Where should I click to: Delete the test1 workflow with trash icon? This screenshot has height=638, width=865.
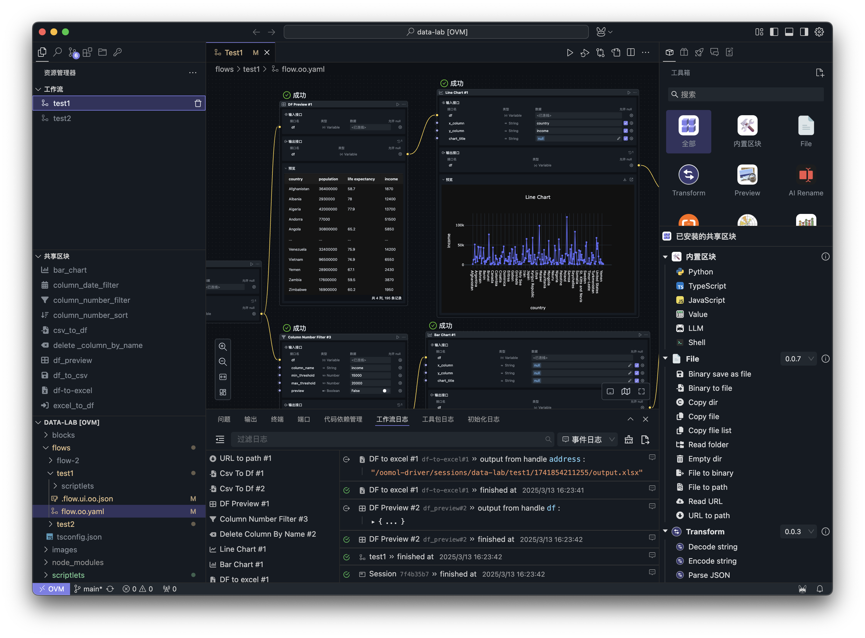point(198,103)
